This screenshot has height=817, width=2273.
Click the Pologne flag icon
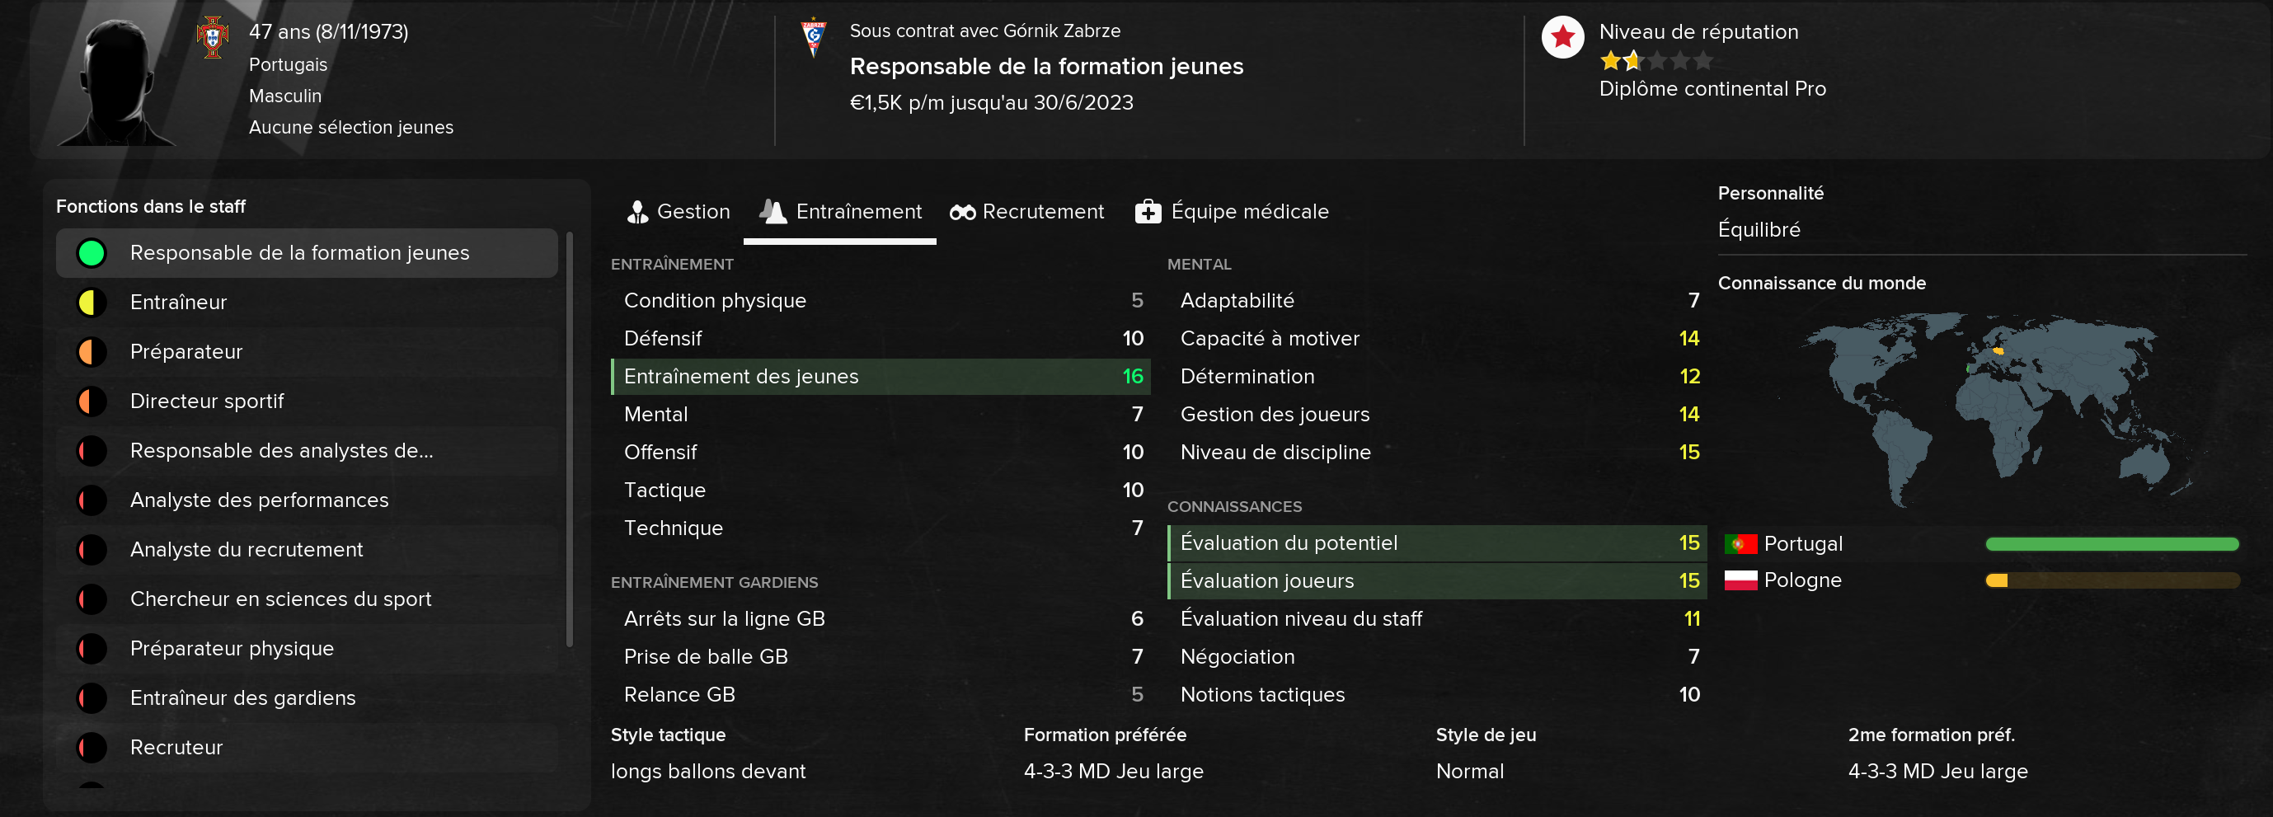1740,580
